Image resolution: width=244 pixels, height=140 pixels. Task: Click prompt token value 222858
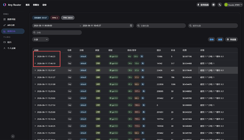click(160, 84)
